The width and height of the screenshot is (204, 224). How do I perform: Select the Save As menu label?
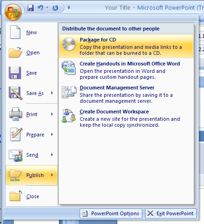pyautogui.click(x=35, y=93)
